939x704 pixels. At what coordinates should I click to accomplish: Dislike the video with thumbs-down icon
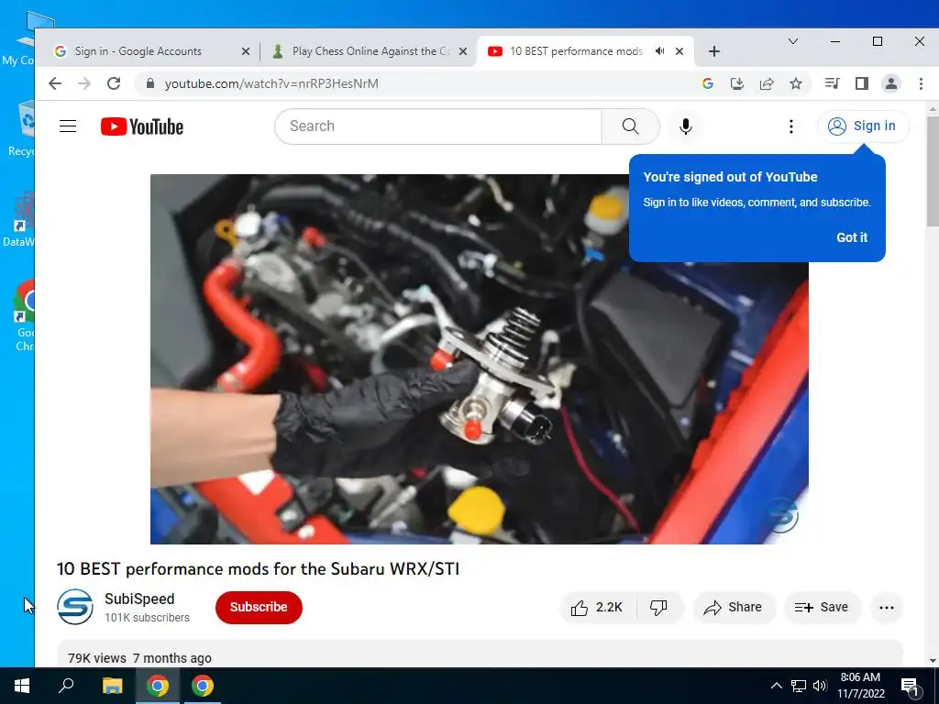(x=658, y=608)
